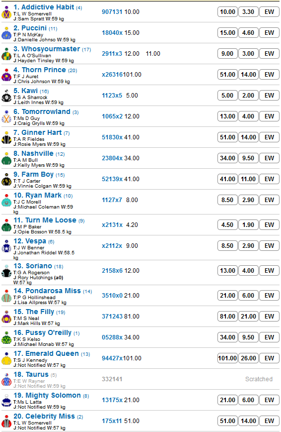Select place odds 2.00 for Kawi
This screenshot has width=281, height=432.
click(x=248, y=96)
